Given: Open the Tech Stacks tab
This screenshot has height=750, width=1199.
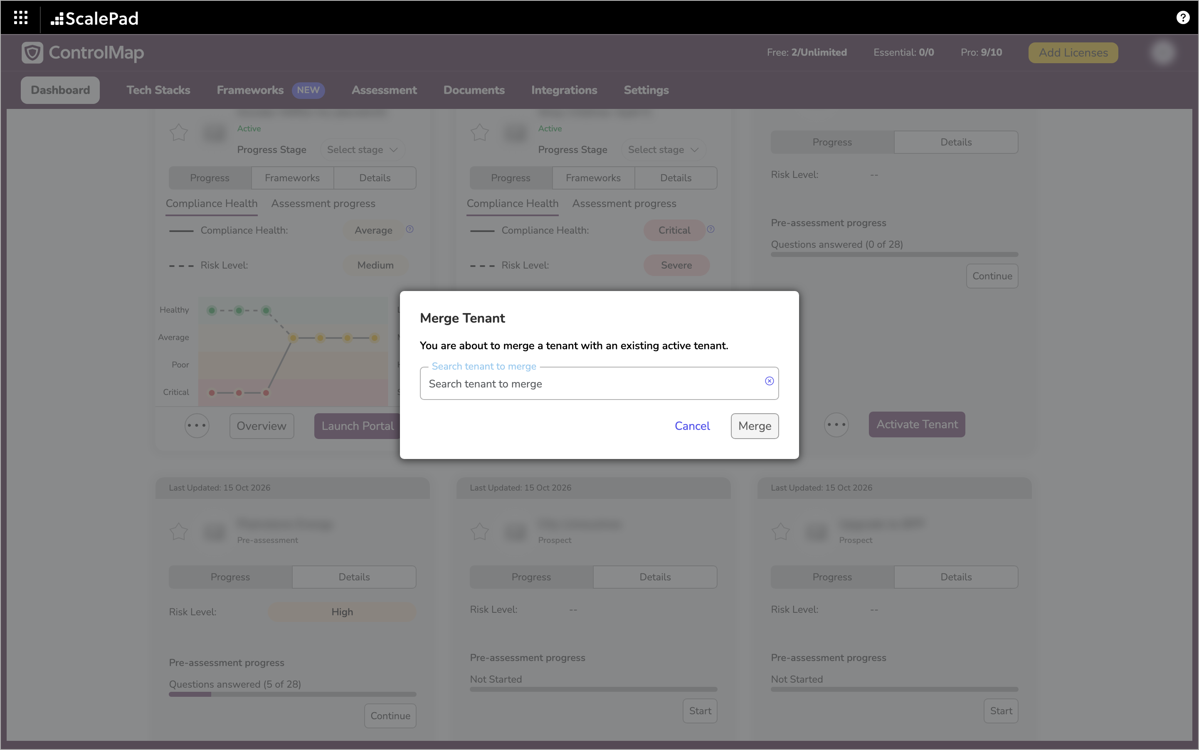Looking at the screenshot, I should coord(158,90).
